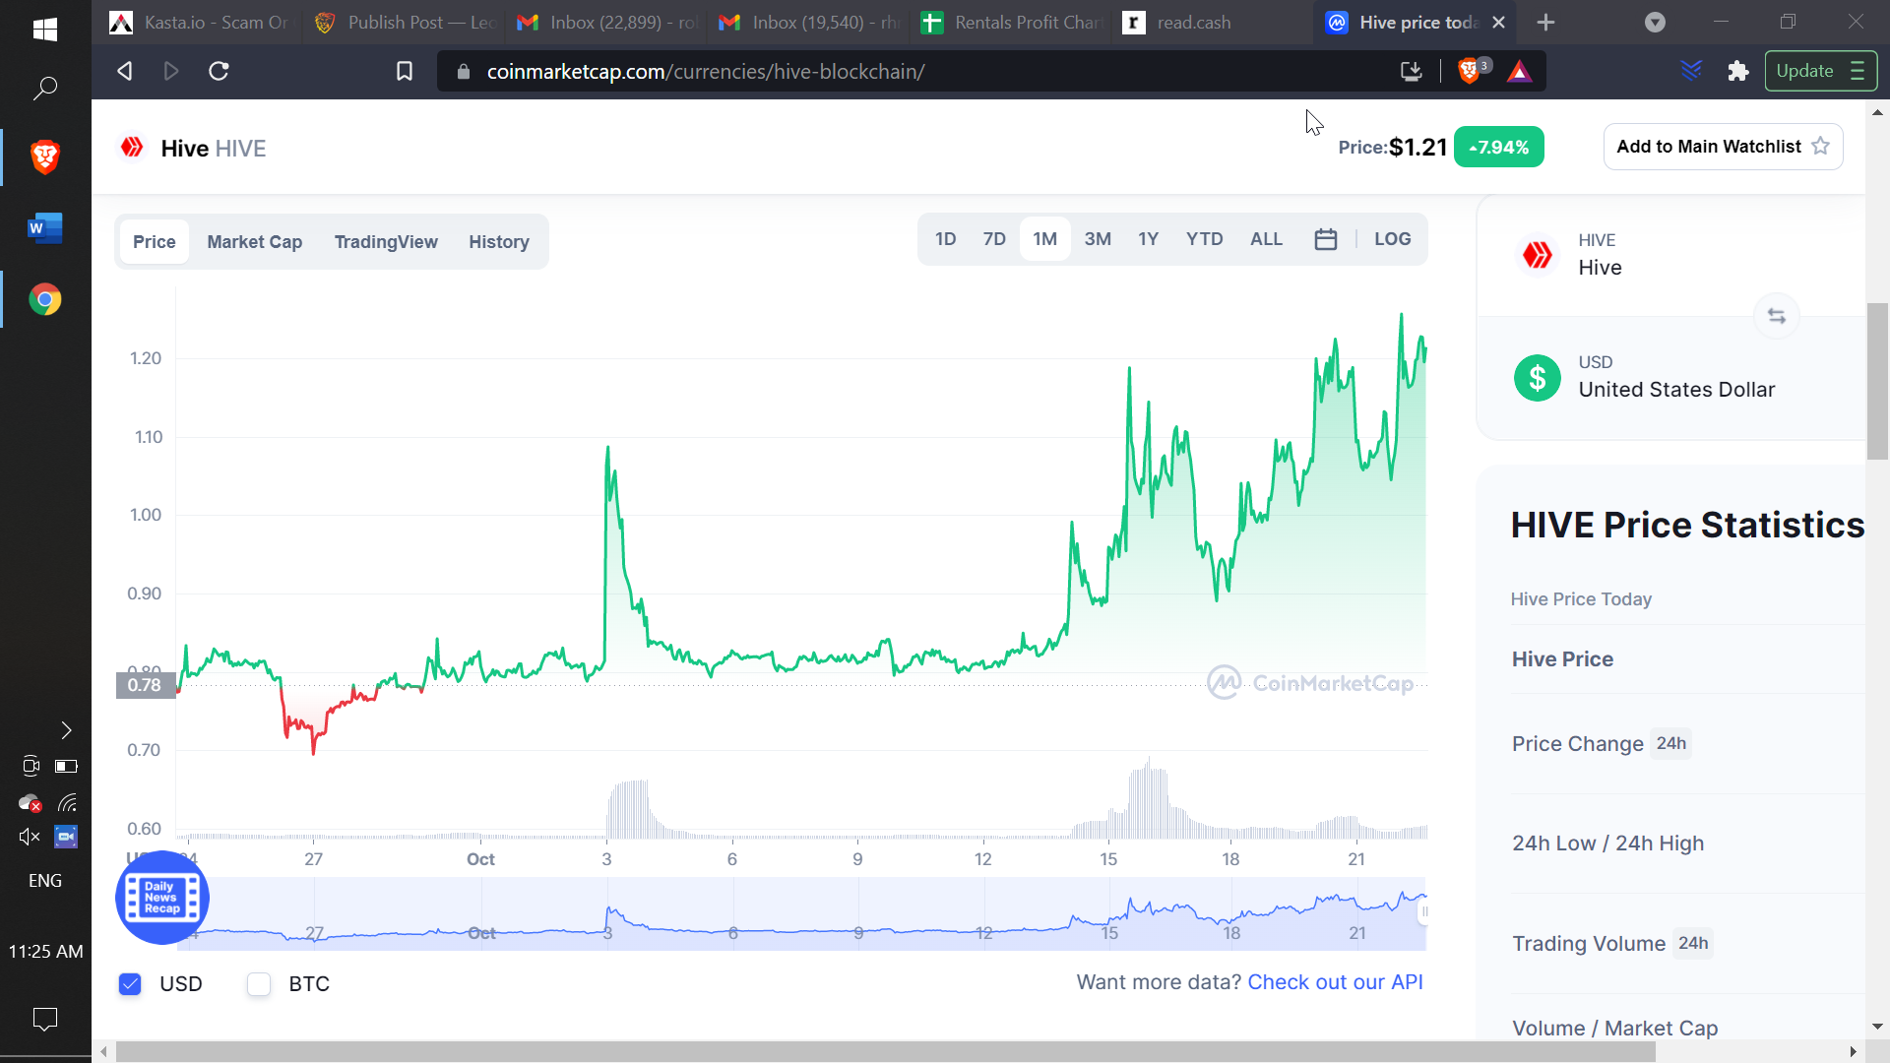Open the battery status icon
Image resolution: width=1890 pixels, height=1063 pixels.
pos(66,766)
